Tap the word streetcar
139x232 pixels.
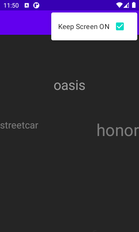pos(19,125)
